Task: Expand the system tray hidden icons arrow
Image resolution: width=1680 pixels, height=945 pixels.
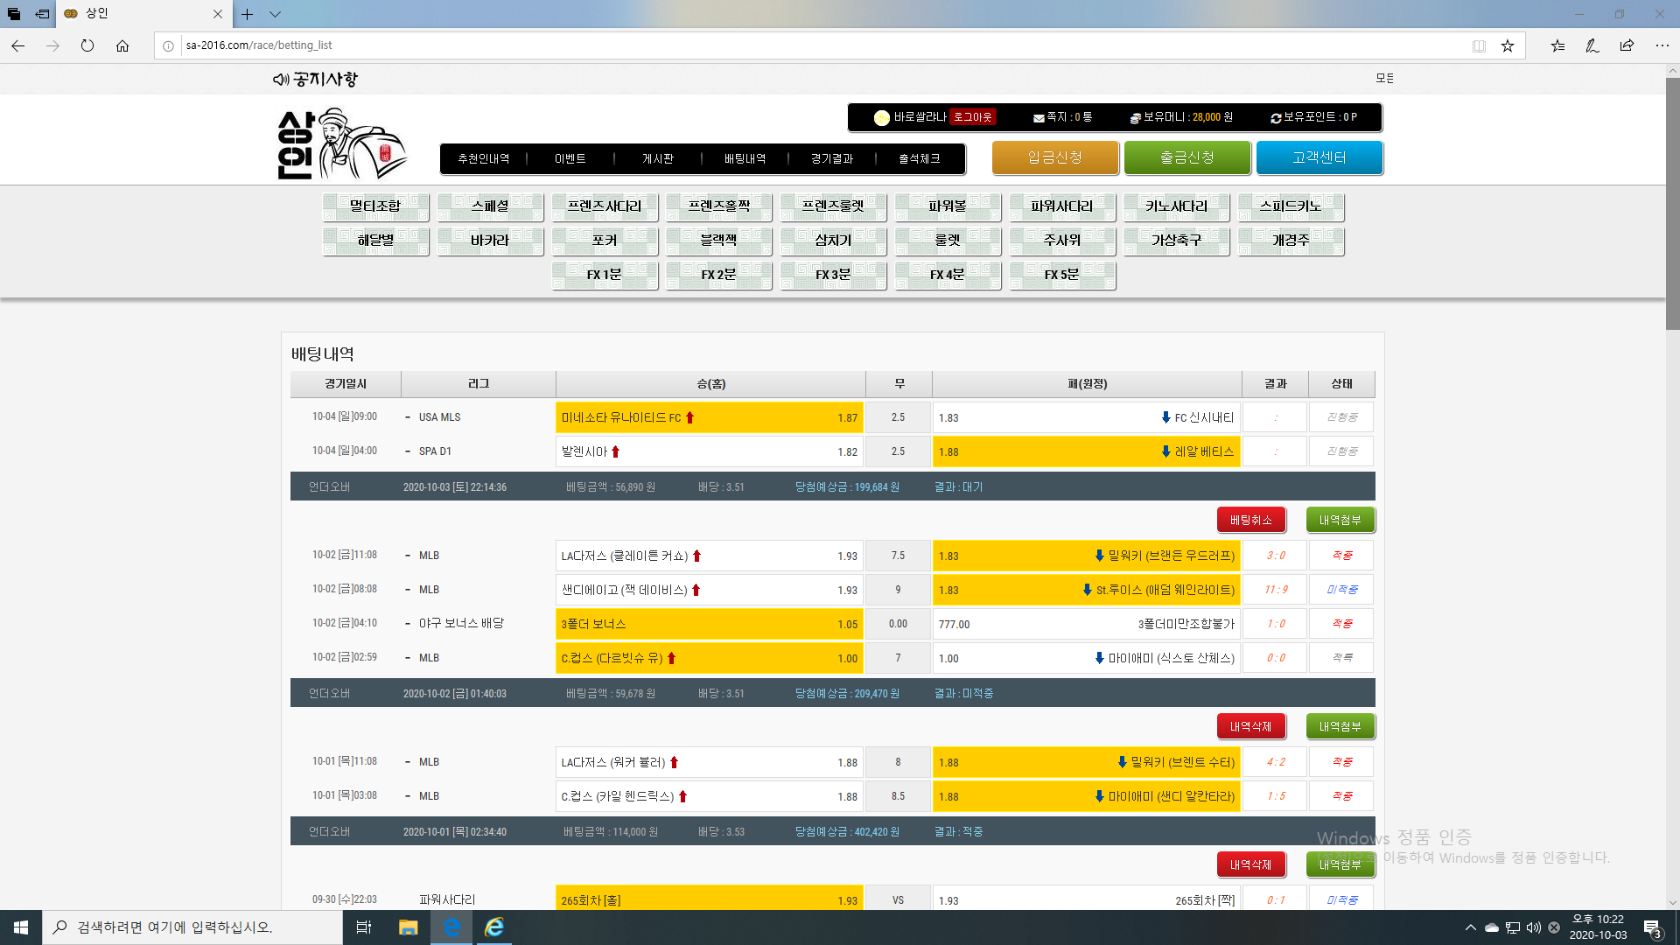Action: pyautogui.click(x=1470, y=927)
